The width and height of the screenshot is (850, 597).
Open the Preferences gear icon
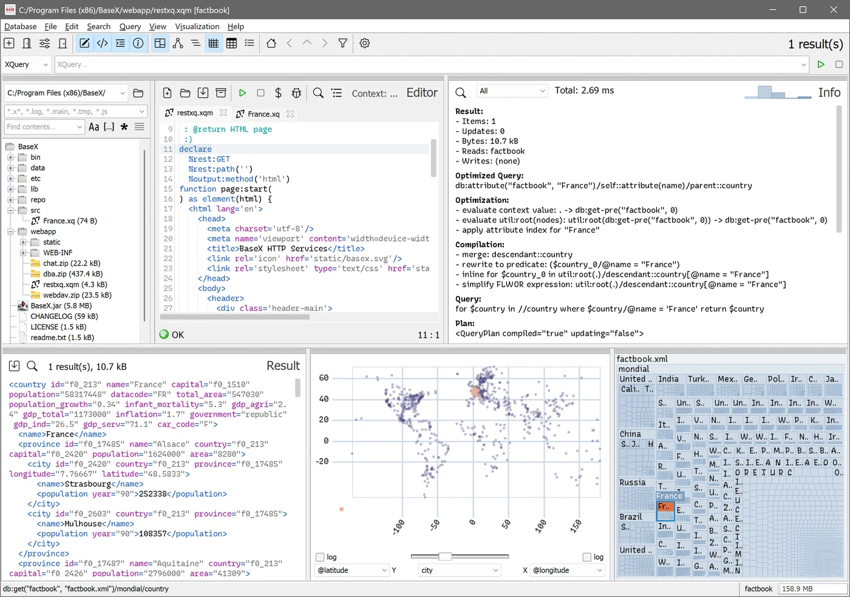tap(365, 43)
